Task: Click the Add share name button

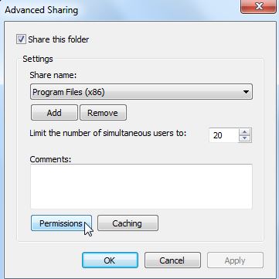Action: [x=54, y=113]
